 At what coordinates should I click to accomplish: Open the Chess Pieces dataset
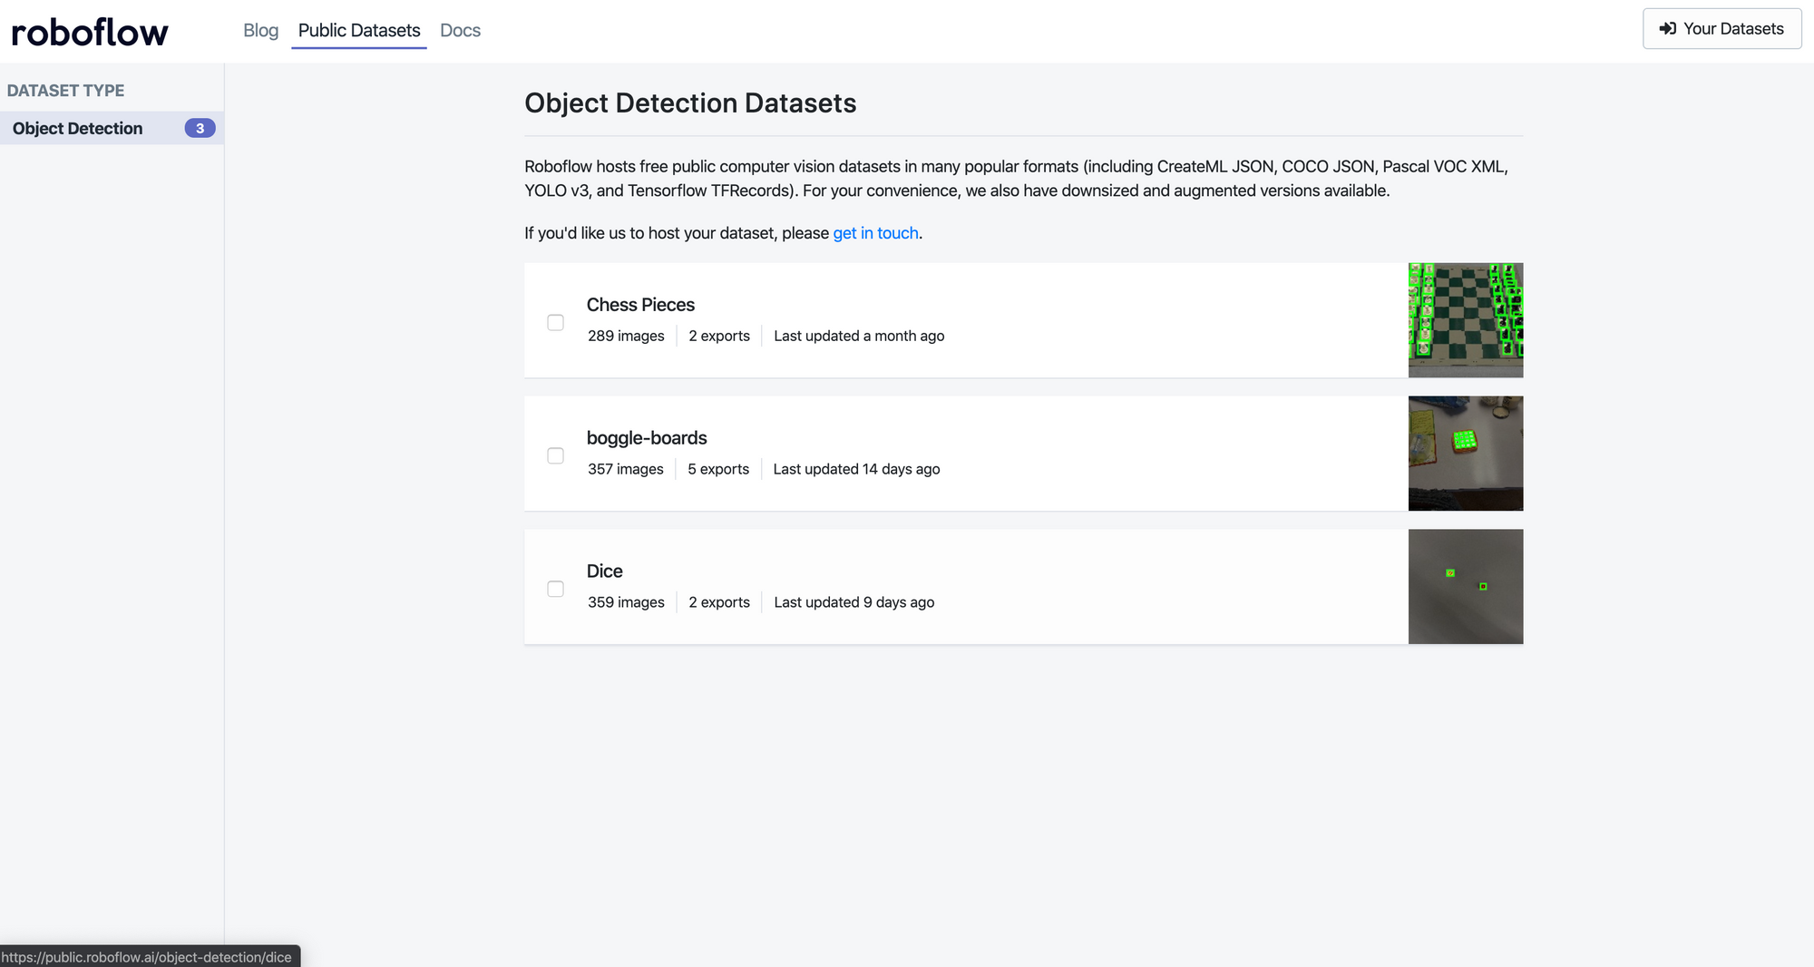pos(640,304)
